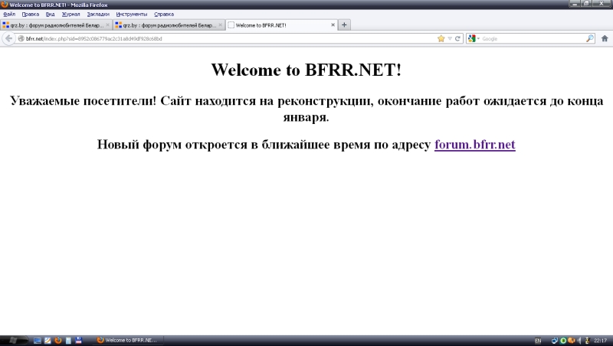Image resolution: width=613 pixels, height=346 pixels.
Task: Open the Закладки (Bookmarks) menu
Action: (x=97, y=14)
